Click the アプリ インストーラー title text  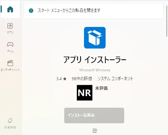tap(95, 60)
